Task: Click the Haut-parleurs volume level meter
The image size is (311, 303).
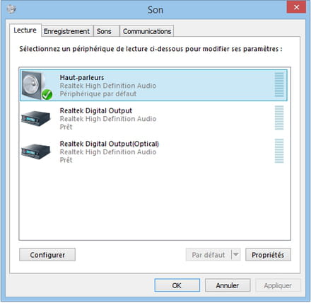Action: click(x=279, y=84)
